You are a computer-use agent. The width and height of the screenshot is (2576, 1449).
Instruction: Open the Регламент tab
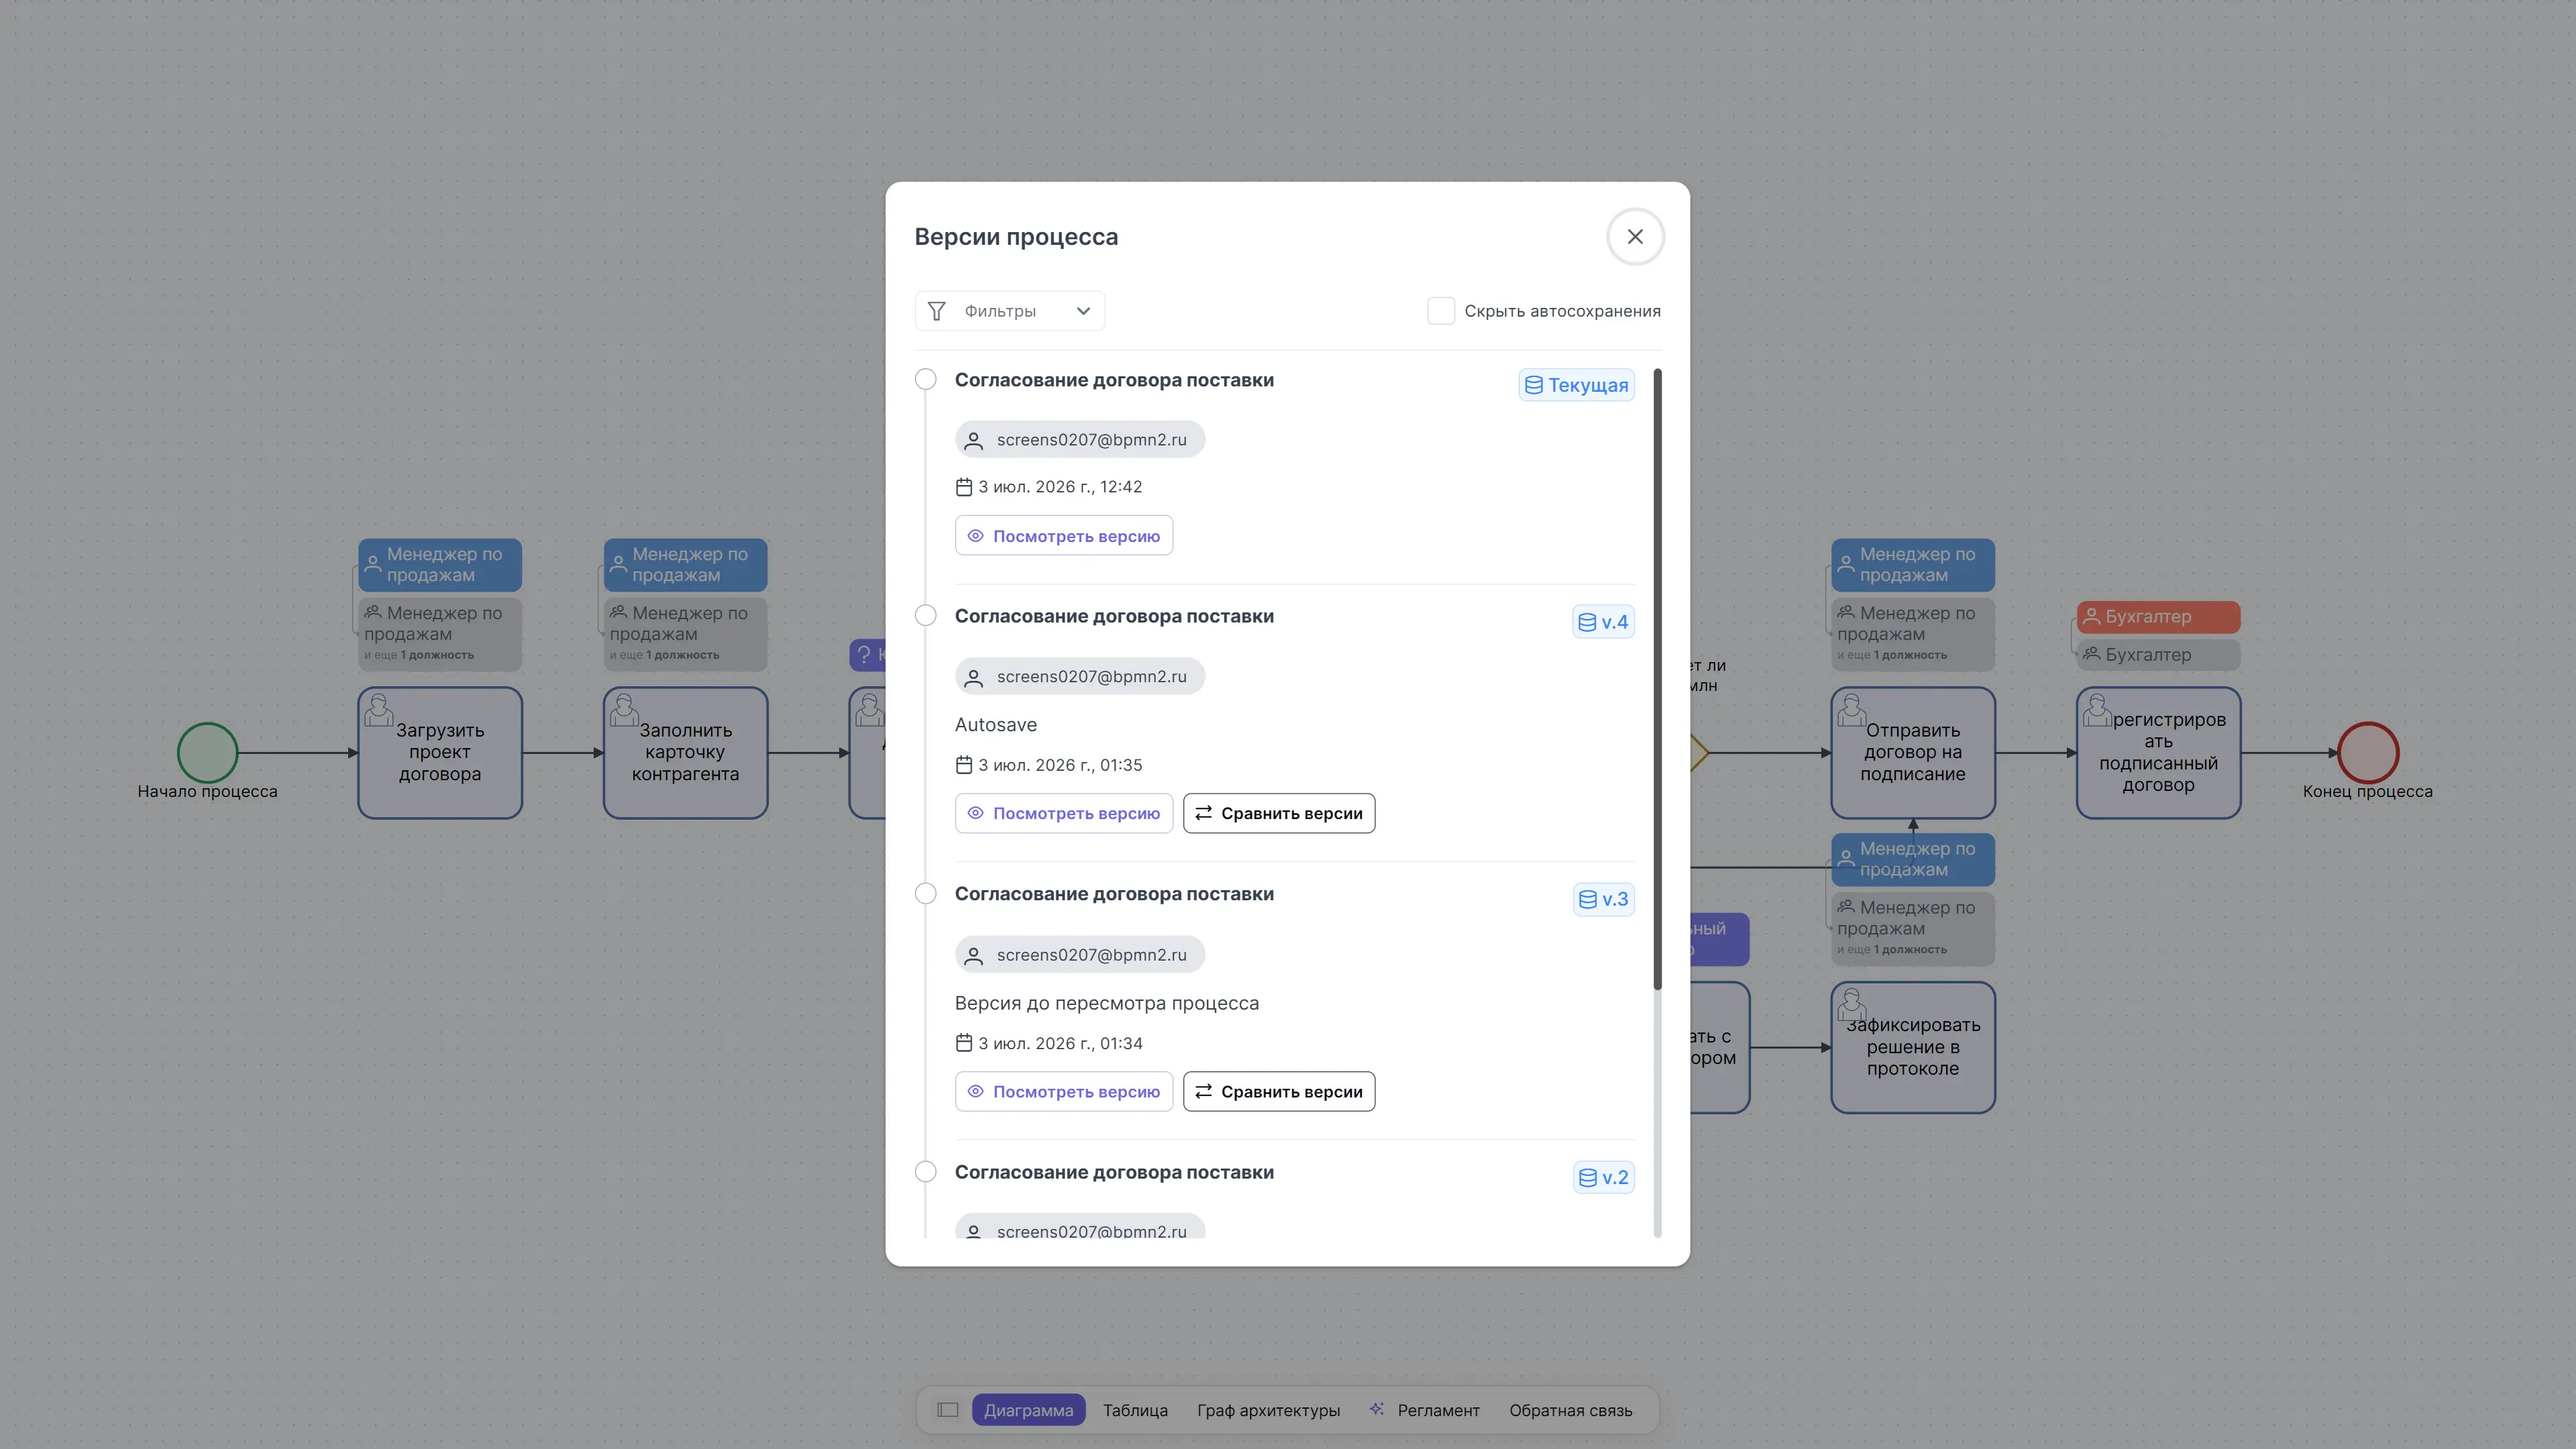pos(1438,1410)
